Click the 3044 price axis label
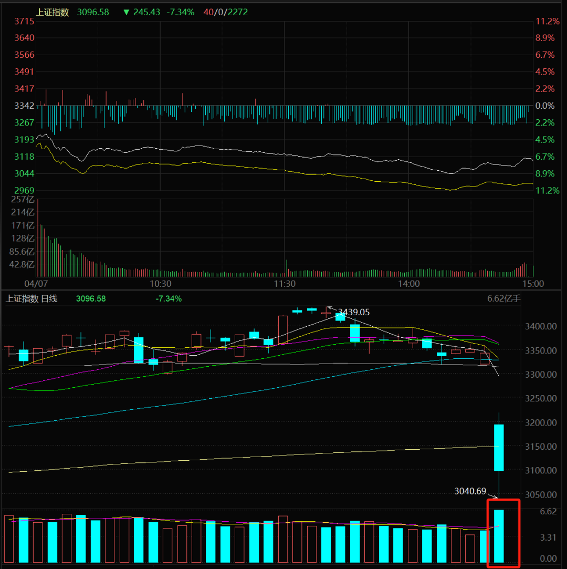This screenshot has height=569, width=567. click(x=24, y=173)
